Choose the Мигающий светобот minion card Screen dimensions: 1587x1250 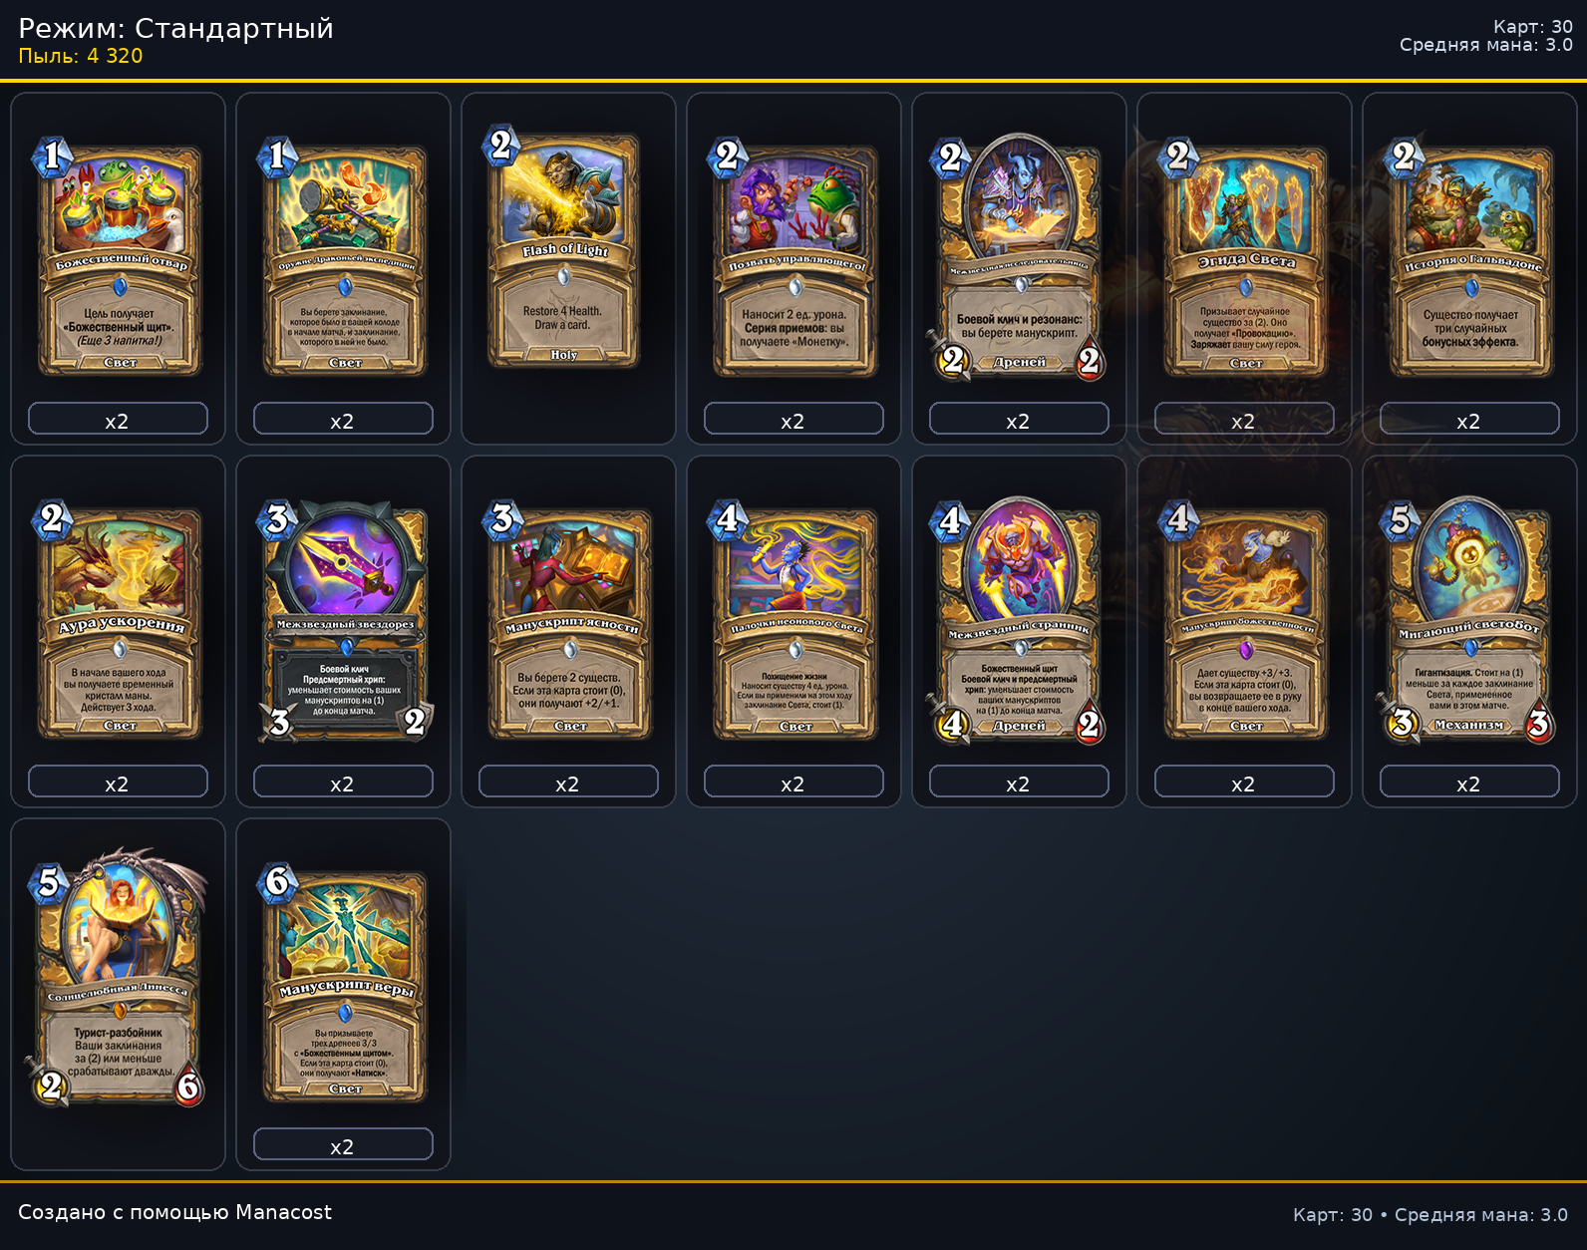pos(1469,620)
